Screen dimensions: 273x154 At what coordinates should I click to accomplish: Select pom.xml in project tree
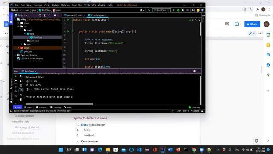click(26, 51)
